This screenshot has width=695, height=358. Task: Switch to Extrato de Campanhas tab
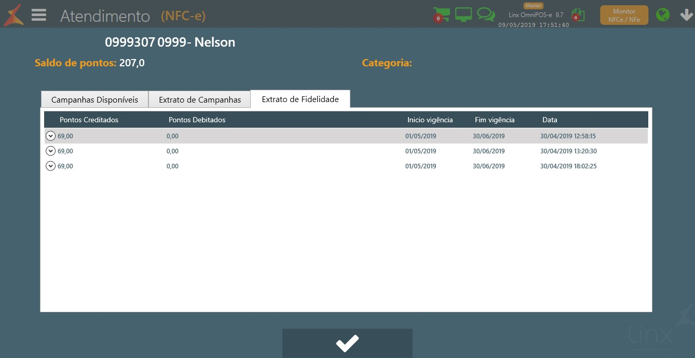click(x=200, y=99)
